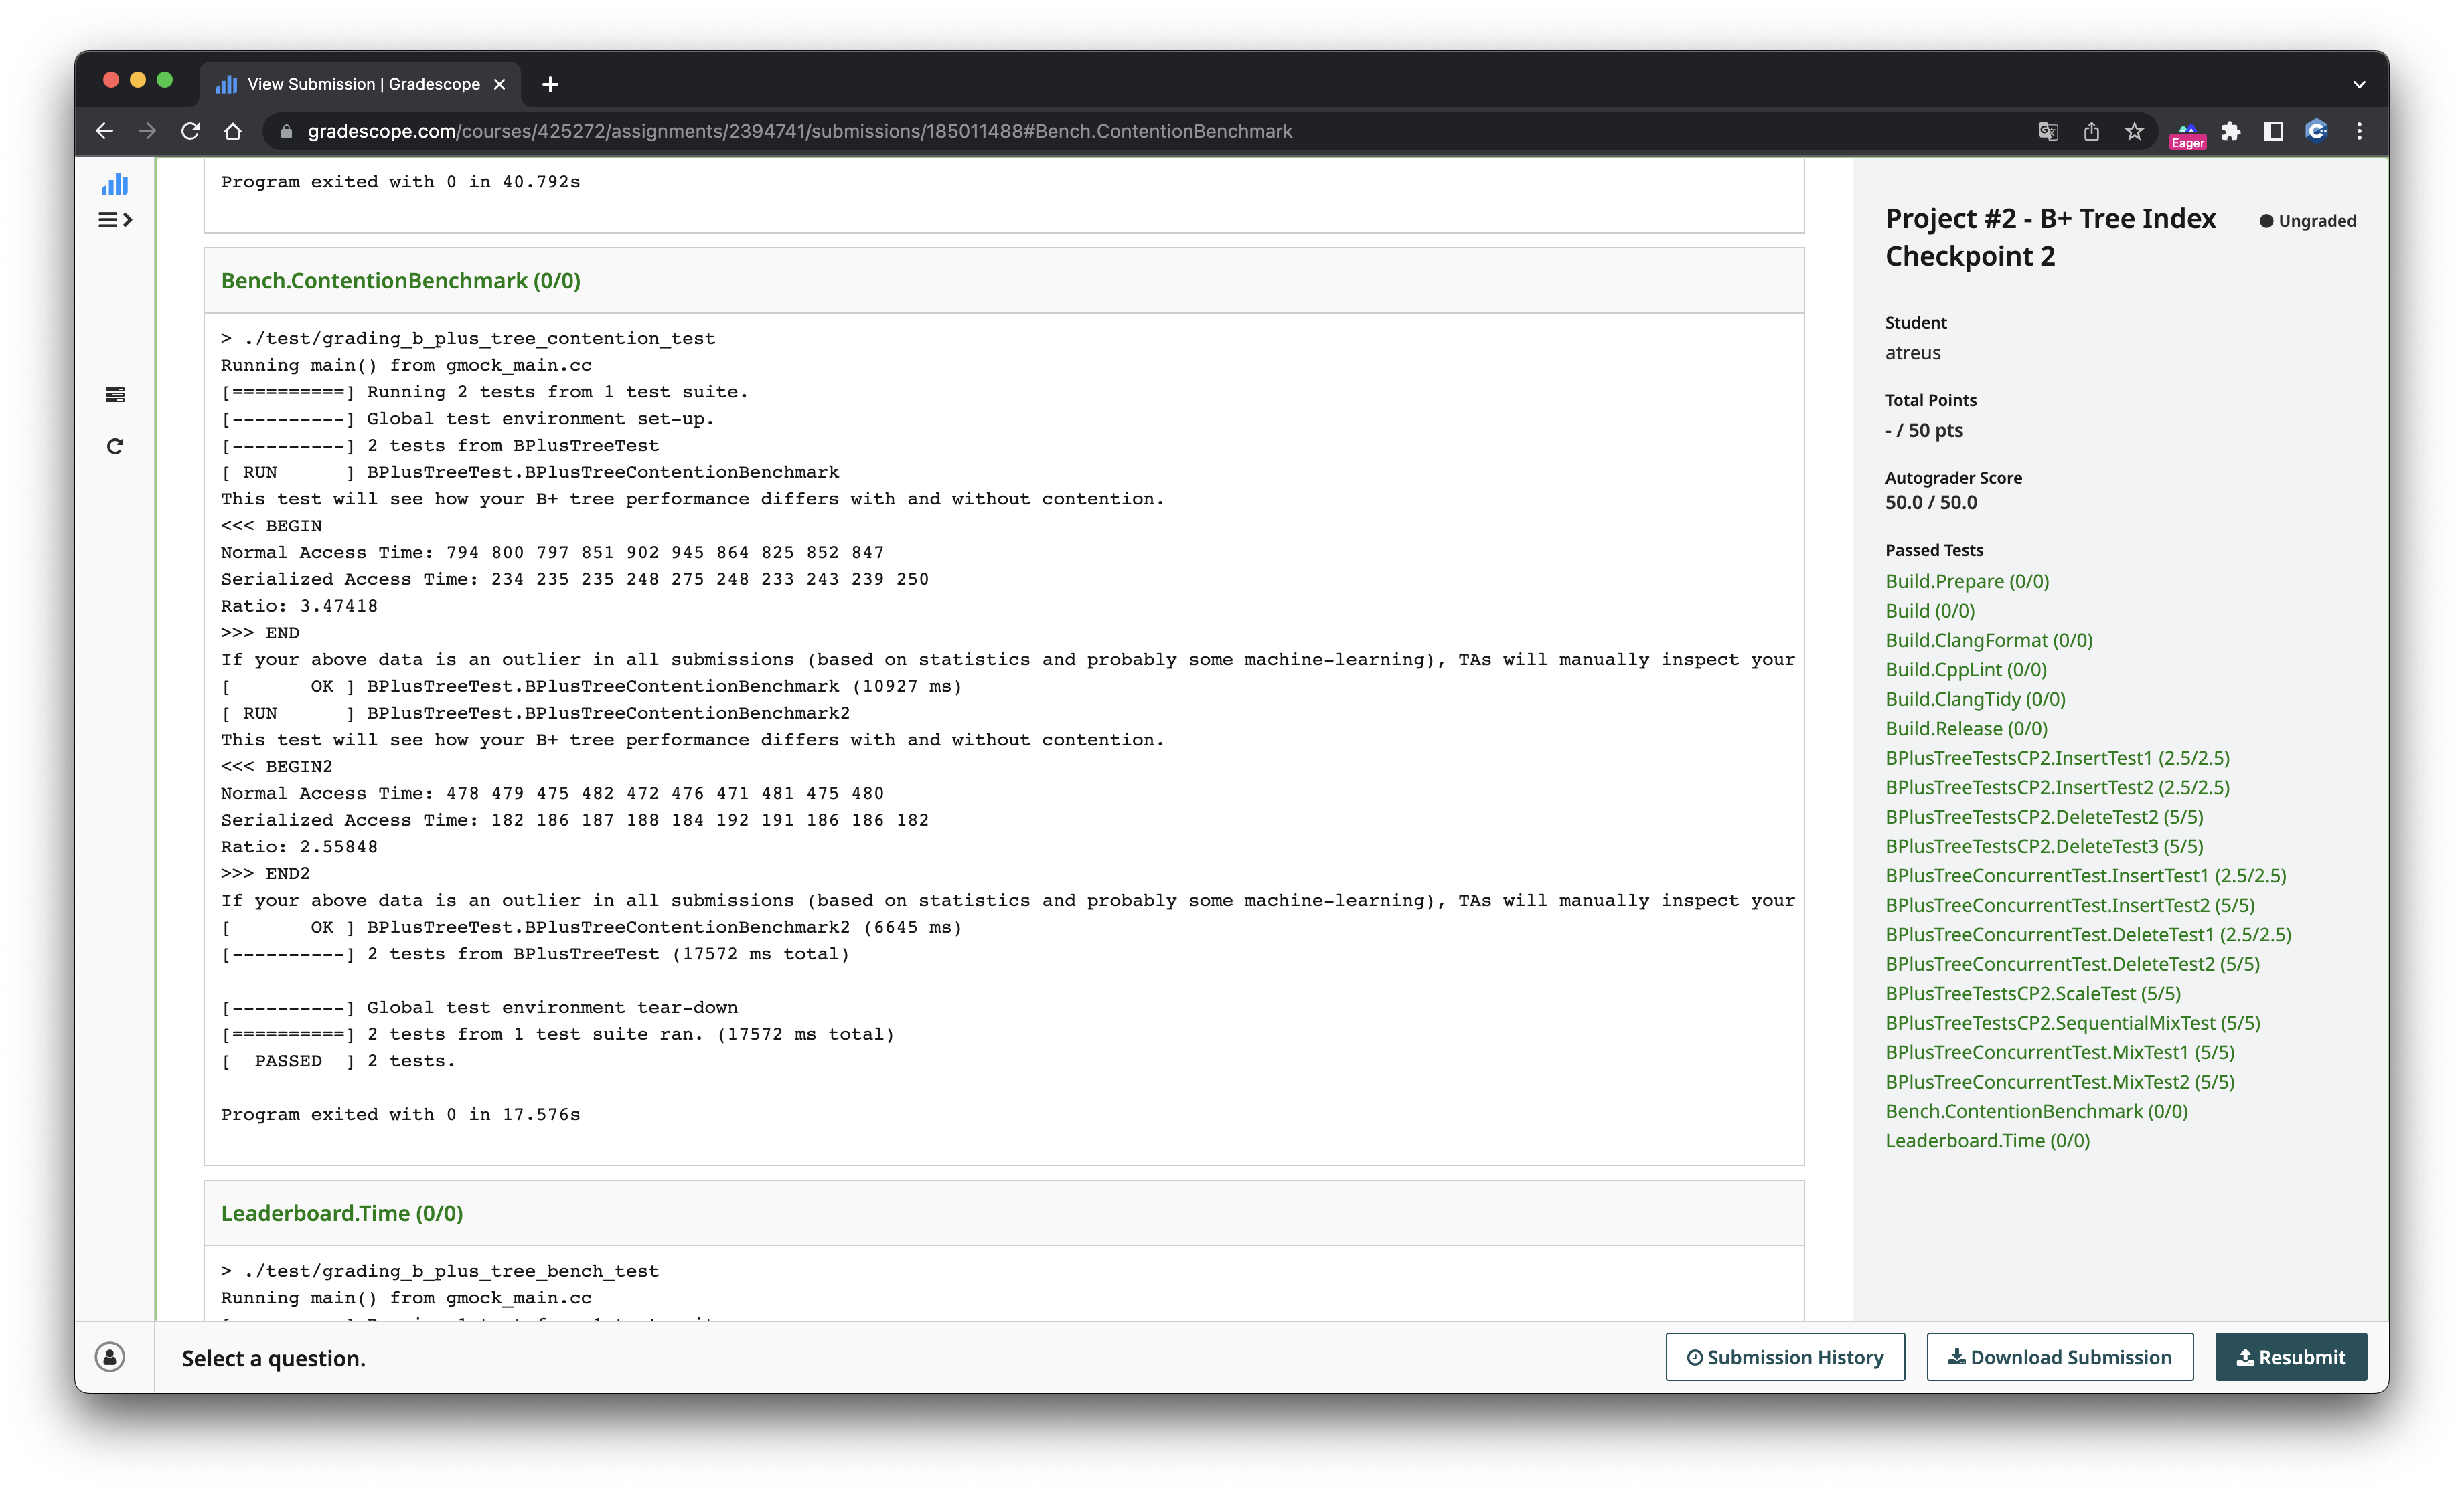This screenshot has width=2464, height=1492.
Task: Jump to Build.Release (0/0)
Action: pyautogui.click(x=1966, y=727)
